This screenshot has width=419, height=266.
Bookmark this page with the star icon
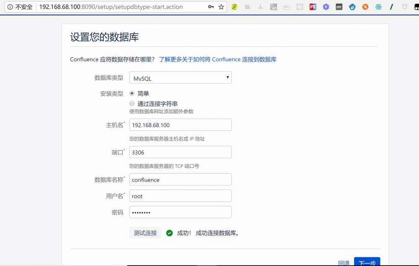coord(221,7)
